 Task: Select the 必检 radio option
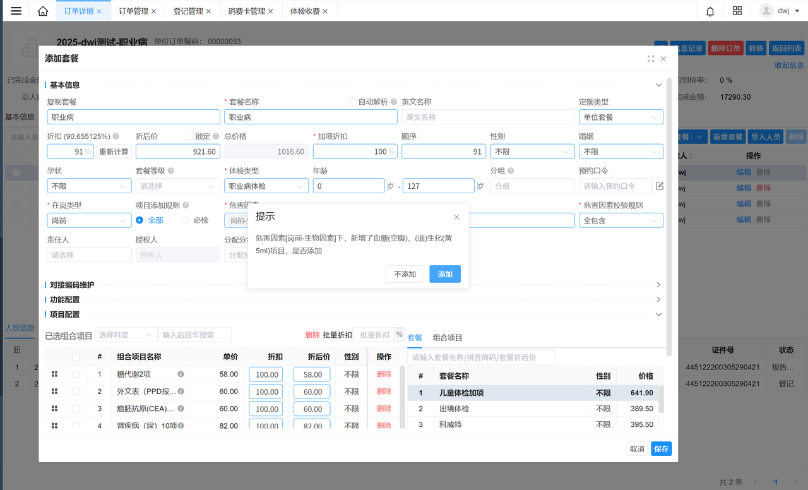[x=184, y=220]
